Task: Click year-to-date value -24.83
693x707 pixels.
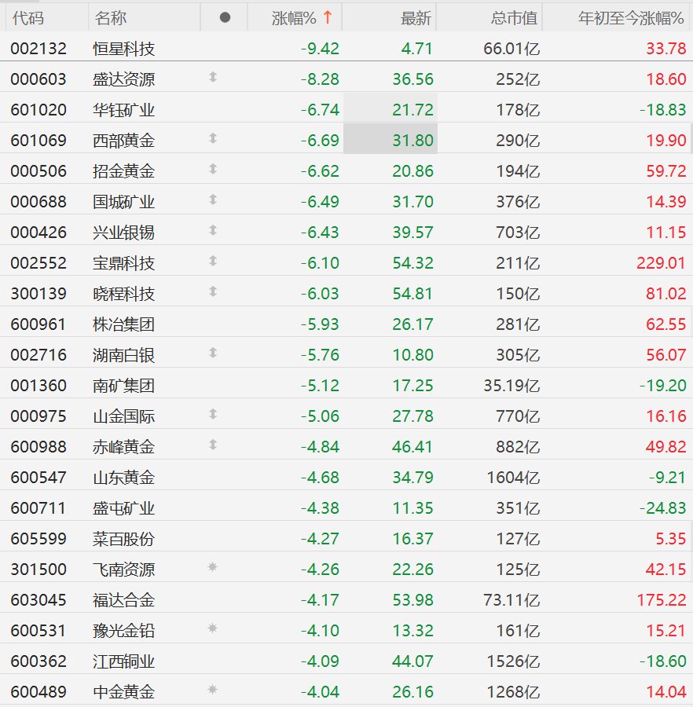Action: 663,508
